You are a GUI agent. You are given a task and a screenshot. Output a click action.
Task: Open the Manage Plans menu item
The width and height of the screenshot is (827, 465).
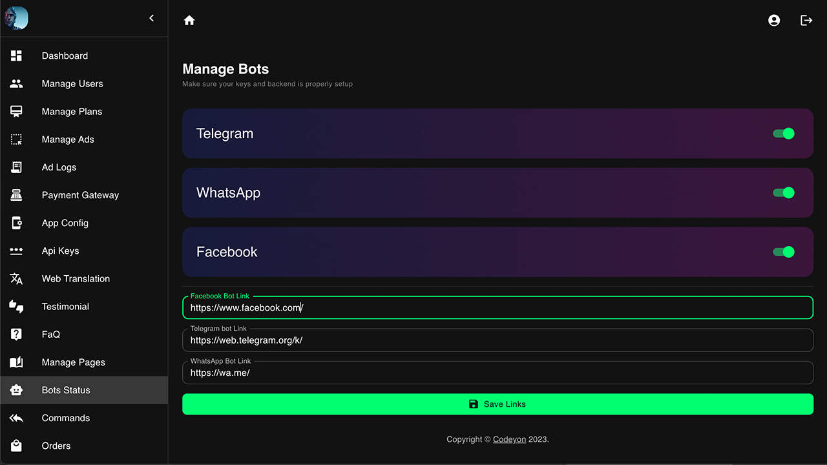coord(84,111)
